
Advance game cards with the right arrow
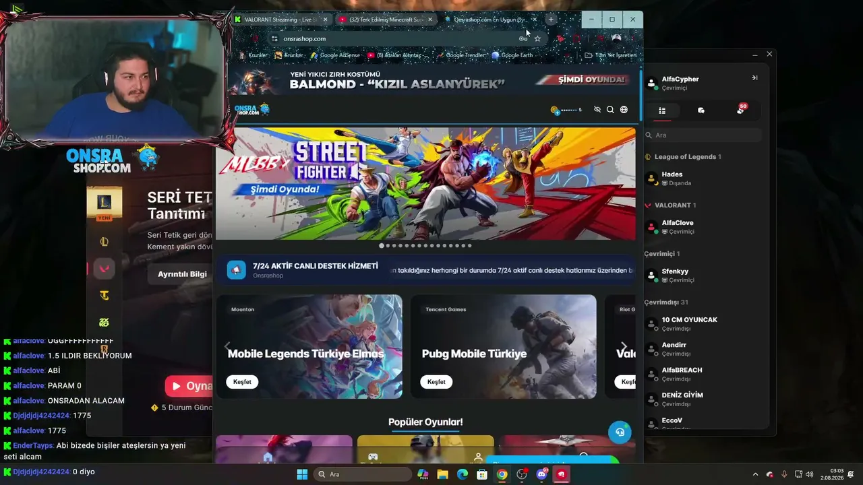[624, 346]
